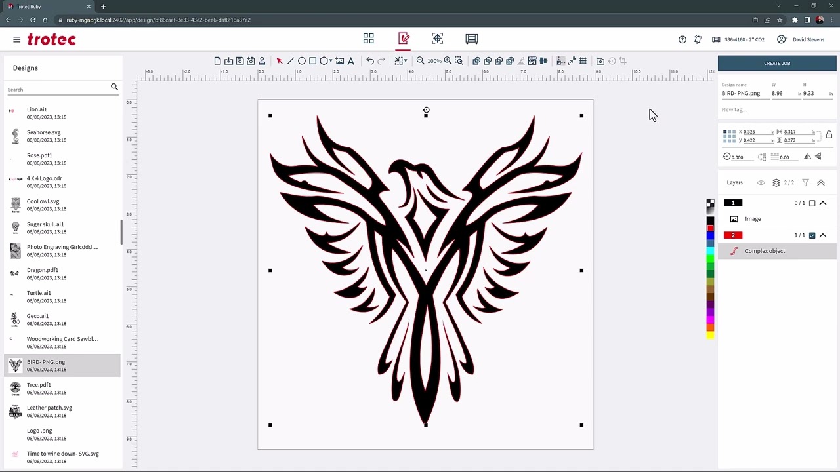The height and width of the screenshot is (472, 840).
Task: Open the help question mark icon
Action: 682,39
